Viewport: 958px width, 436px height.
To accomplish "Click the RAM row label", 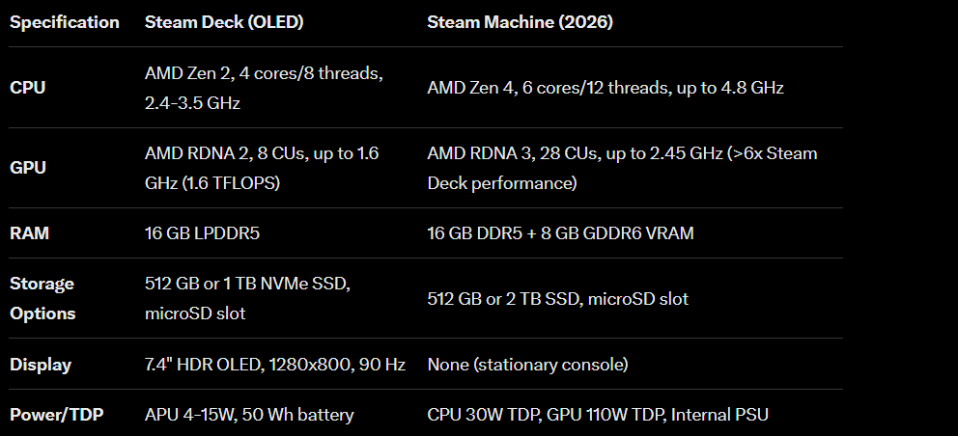I will [29, 233].
